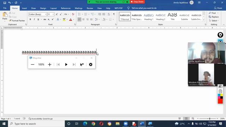The height and width of the screenshot is (127, 226).
Task: Expand the Styles gallery
Action: point(204,20)
